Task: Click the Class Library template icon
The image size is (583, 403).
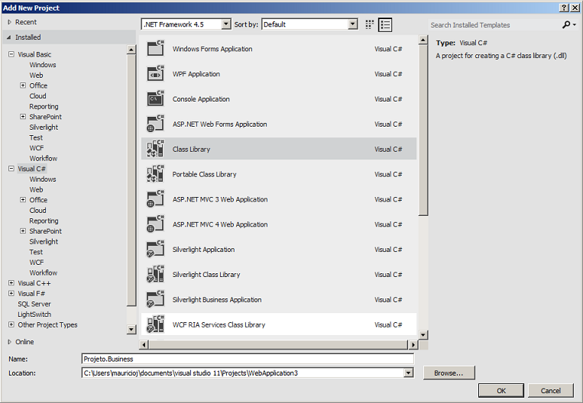Action: pyautogui.click(x=155, y=149)
